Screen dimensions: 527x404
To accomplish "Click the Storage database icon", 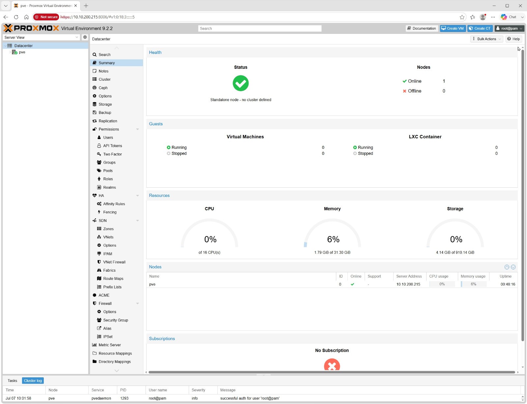I will [x=95, y=104].
